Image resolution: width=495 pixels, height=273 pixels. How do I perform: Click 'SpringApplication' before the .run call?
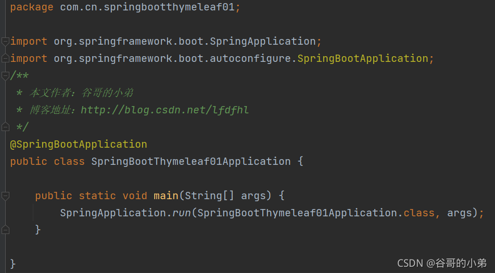[x=113, y=213]
